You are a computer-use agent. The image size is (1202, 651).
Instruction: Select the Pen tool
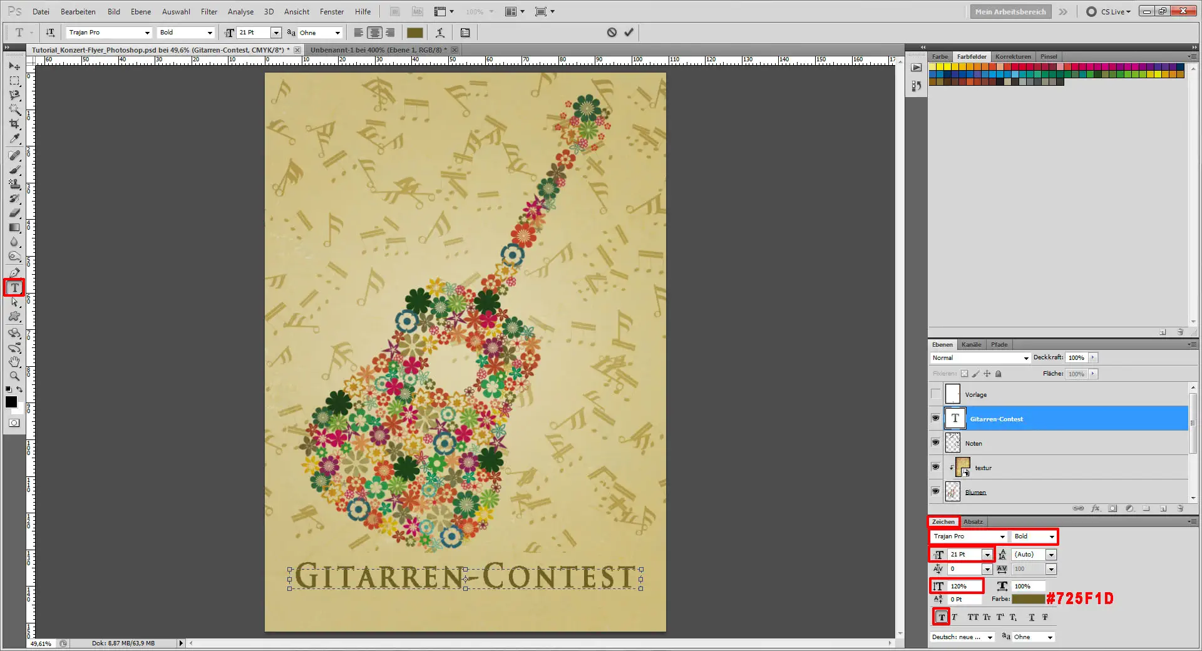click(x=14, y=273)
